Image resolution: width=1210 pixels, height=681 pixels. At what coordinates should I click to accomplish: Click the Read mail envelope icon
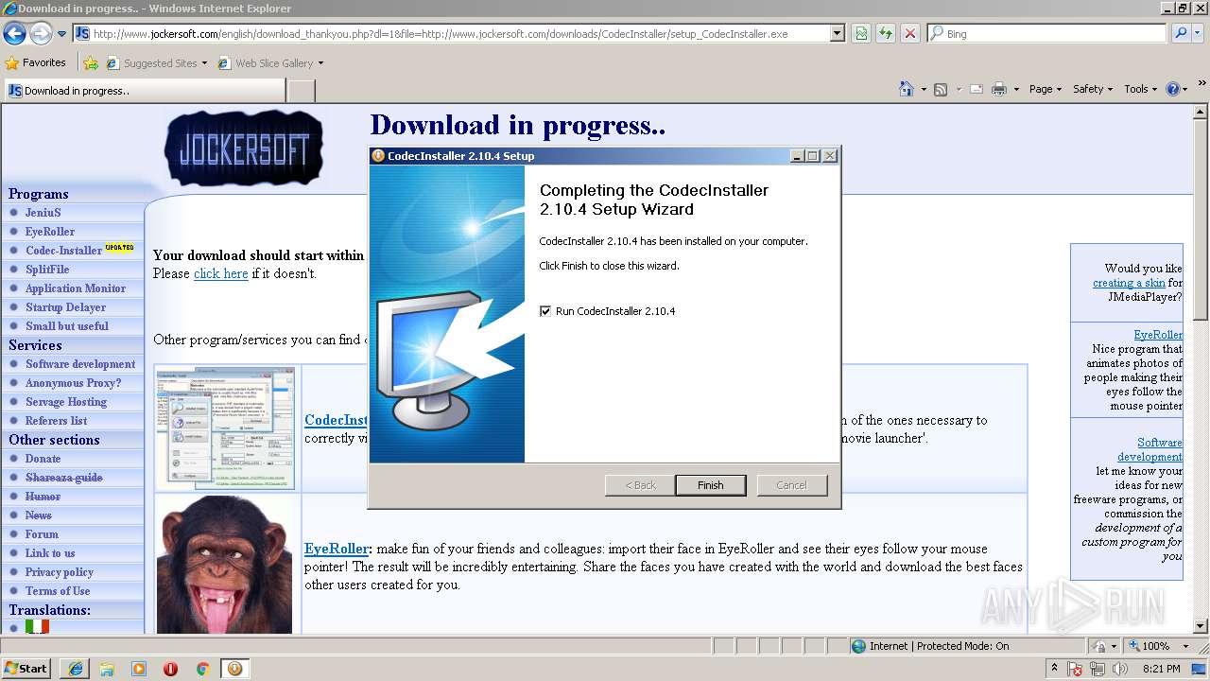pyautogui.click(x=976, y=89)
